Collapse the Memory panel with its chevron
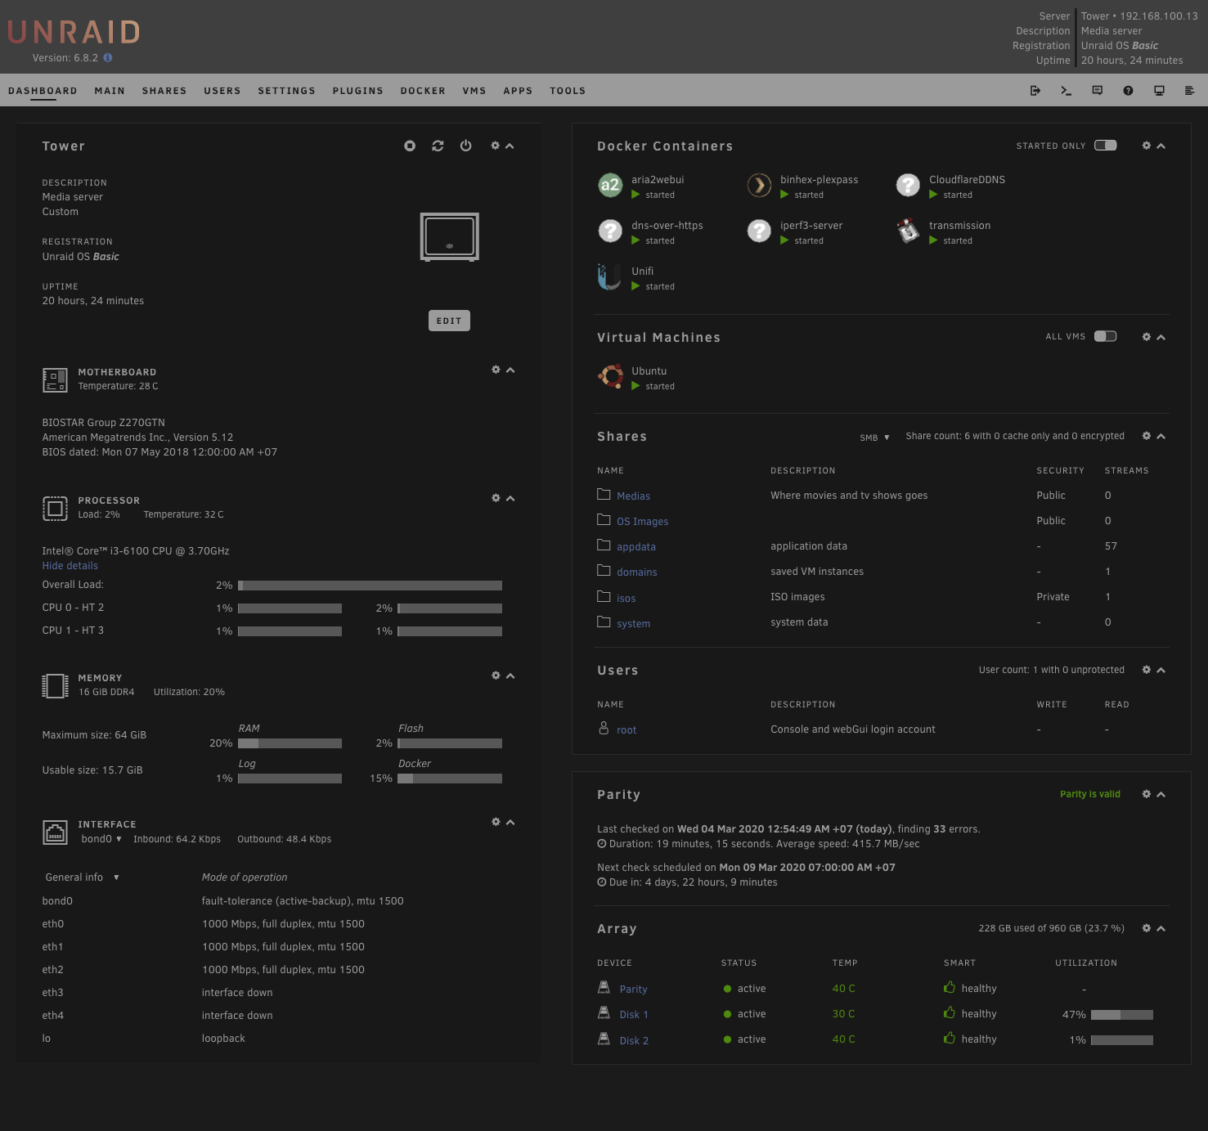 point(510,675)
